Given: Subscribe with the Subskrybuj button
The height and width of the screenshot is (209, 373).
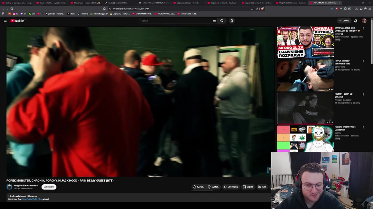Looking at the screenshot, I should click(49, 187).
